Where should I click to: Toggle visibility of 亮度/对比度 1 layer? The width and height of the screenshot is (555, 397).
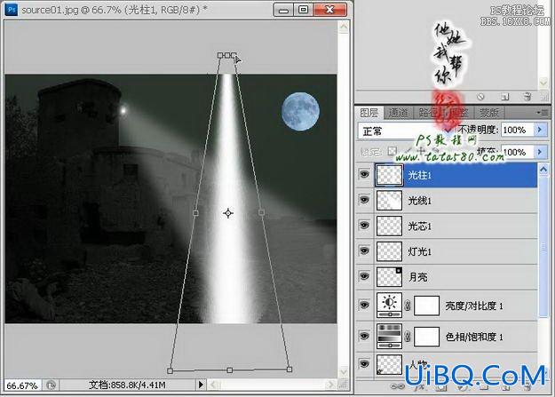364,305
